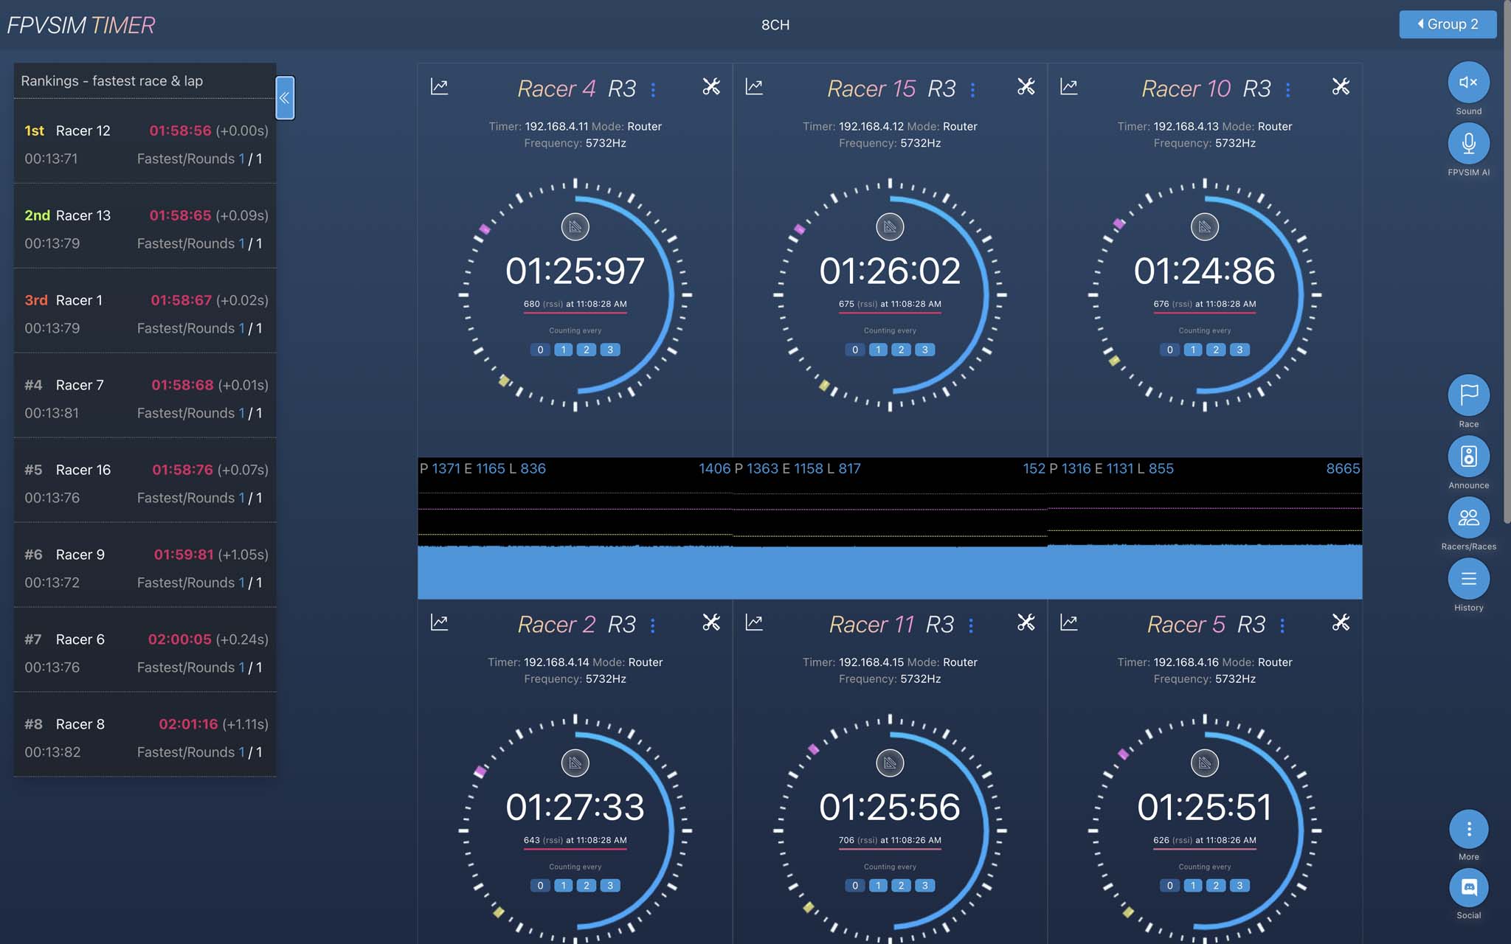Expand the More vertical dots menu
Viewport: 1511px width, 944px height.
point(1468,830)
